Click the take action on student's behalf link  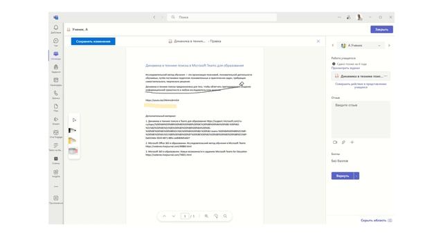(361, 86)
